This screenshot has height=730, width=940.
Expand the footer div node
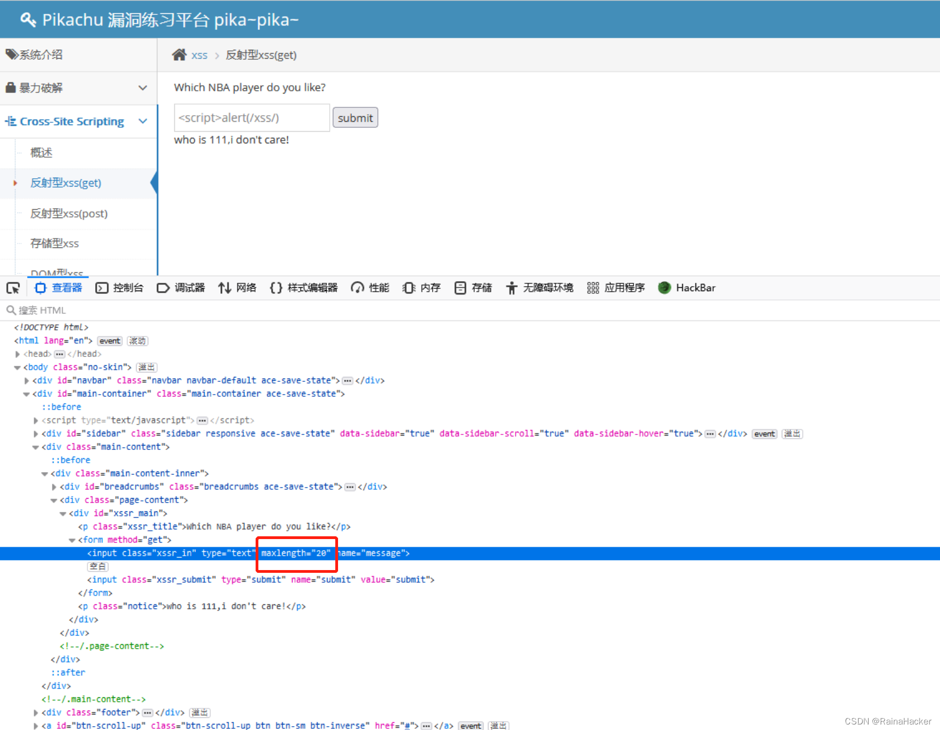point(36,713)
